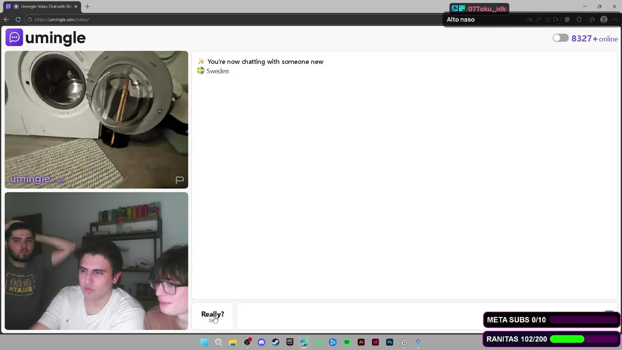Click the browser profile avatar
Screen dimensions: 622x350
[604, 19]
